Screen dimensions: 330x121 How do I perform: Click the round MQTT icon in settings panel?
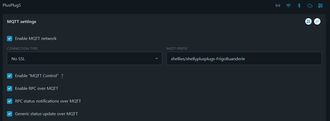[x=308, y=21]
